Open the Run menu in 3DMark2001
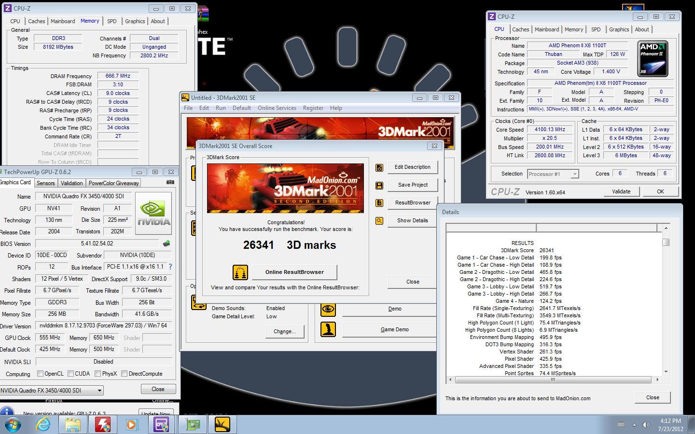 click(221, 108)
